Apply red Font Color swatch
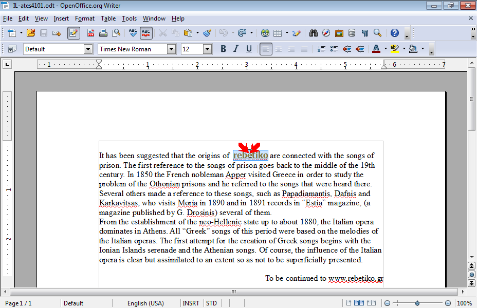Screen dimensions: 477x308 coord(376,49)
